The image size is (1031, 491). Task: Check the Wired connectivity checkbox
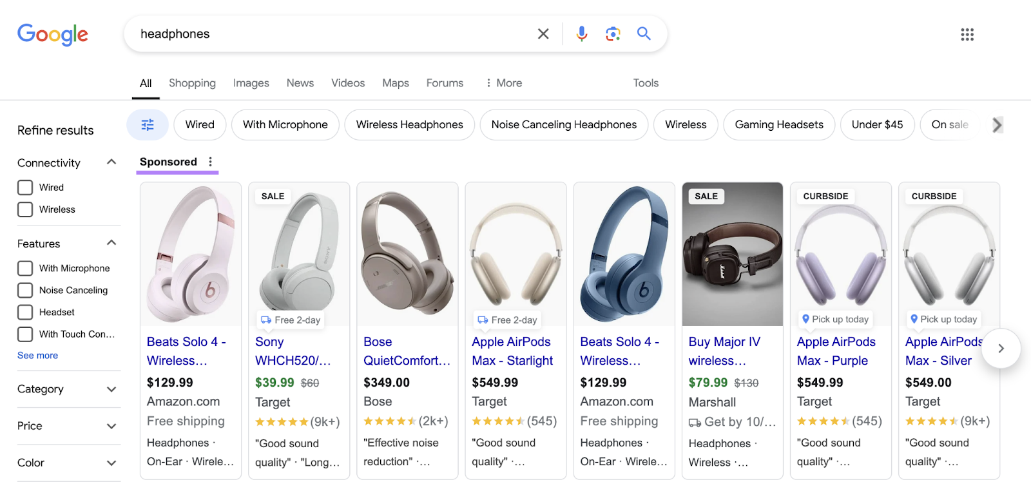pos(25,188)
